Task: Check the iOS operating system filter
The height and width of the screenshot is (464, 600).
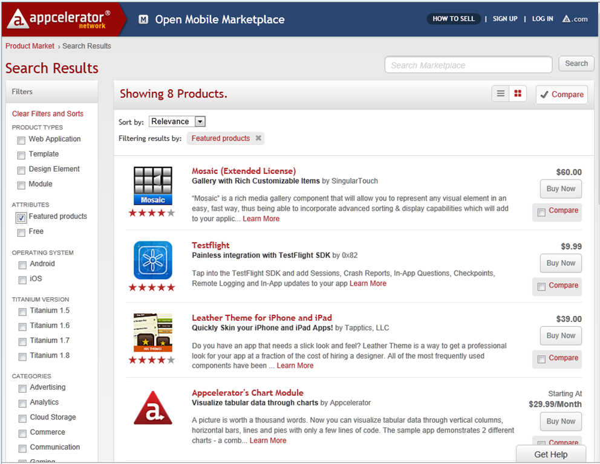Action: tap(22, 280)
